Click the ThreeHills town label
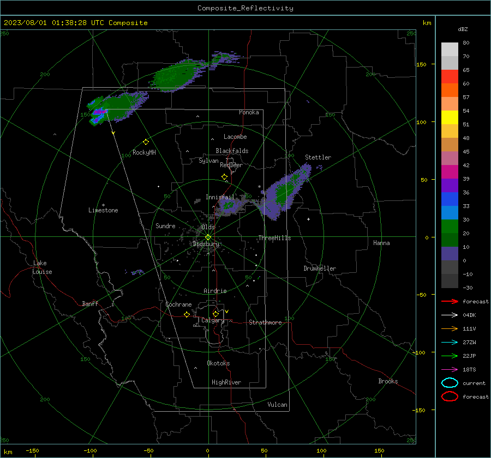Image resolution: width=491 pixels, height=458 pixels. (274, 238)
